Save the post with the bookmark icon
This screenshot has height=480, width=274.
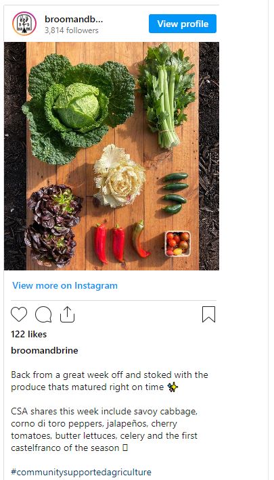click(209, 314)
